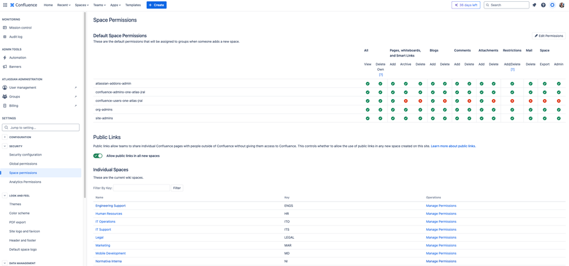Click external link arrow beside User management
Image resolution: width=569 pixels, height=266 pixels.
coord(76,87)
